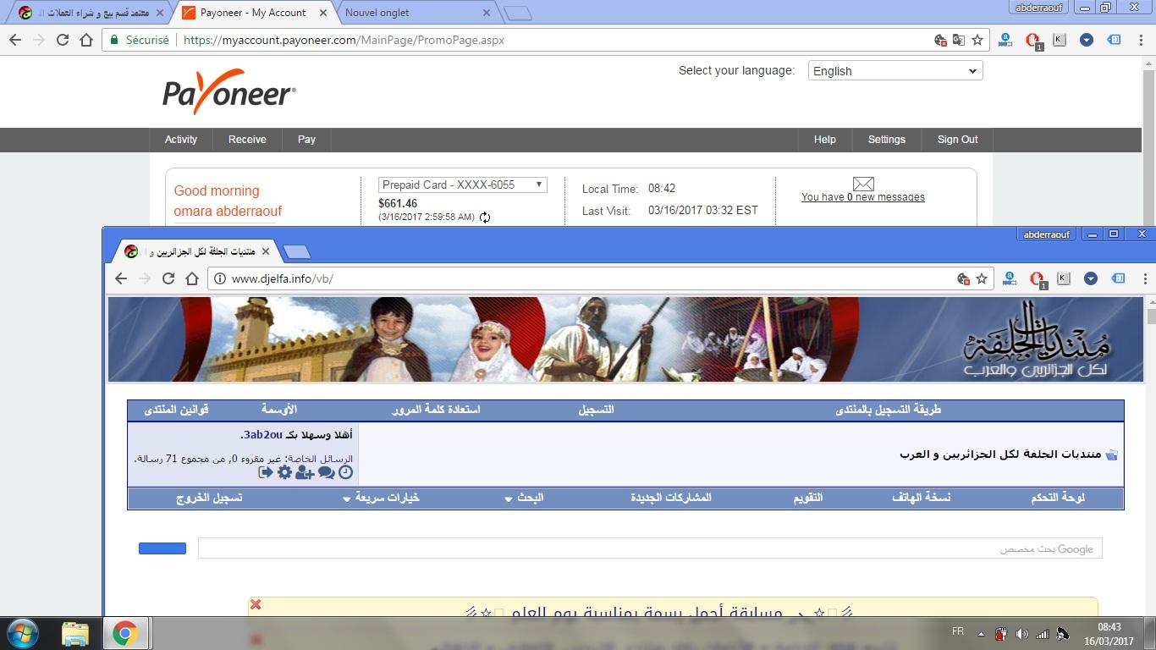Viewport: 1156px width, 650px height.
Task: Expand the البحث search dropdown
Action: coord(525,498)
